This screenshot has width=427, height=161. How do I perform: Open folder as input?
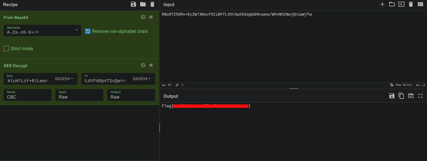[392, 4]
